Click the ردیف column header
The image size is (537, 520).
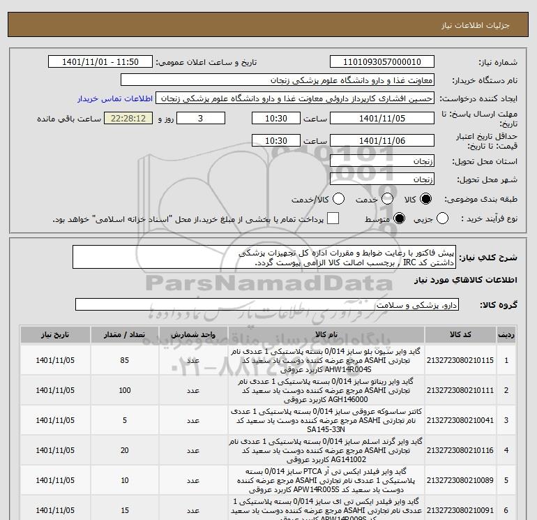pyautogui.click(x=506, y=335)
